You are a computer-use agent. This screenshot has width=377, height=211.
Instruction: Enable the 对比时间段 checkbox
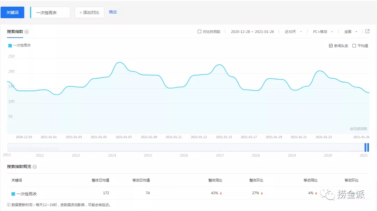pos(199,32)
